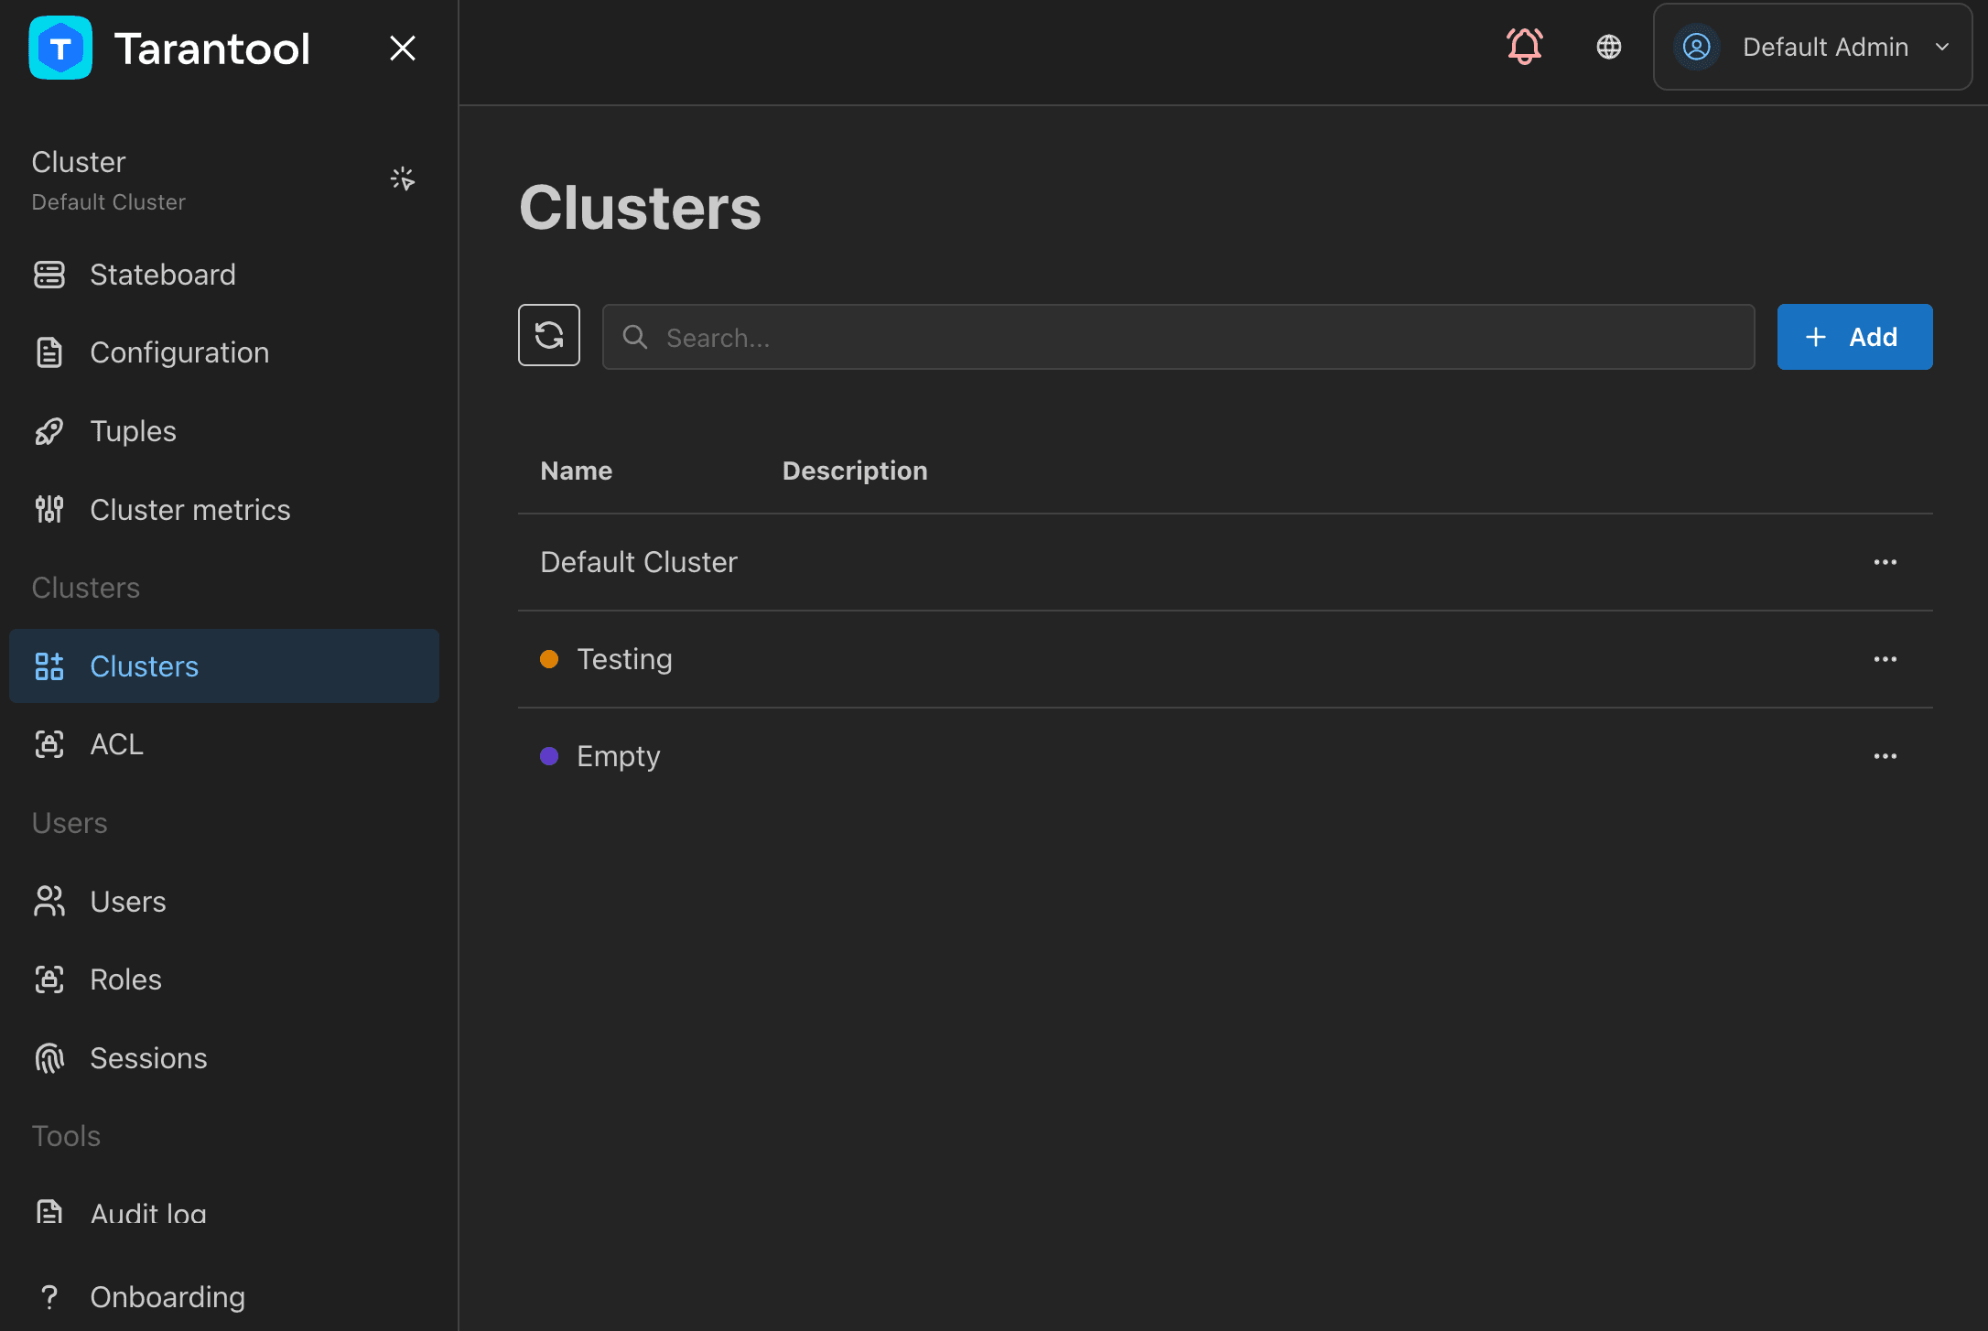Click the Users section label
Viewport: 1988px width, 1331px height.
(70, 823)
